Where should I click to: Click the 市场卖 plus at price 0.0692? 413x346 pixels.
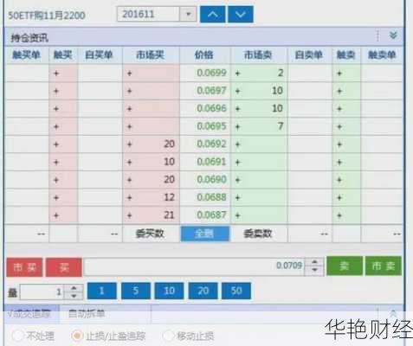tap(237, 144)
